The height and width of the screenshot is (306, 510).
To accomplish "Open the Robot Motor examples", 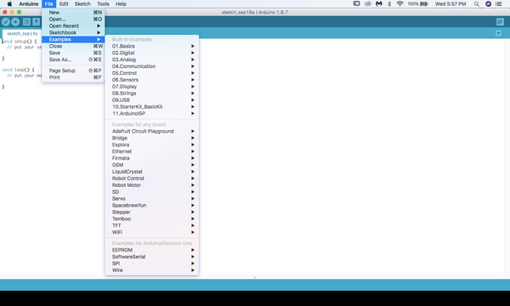I will click(x=152, y=185).
